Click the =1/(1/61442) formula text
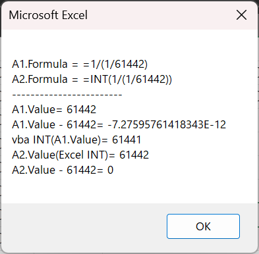This screenshot has height=254, width=259. point(115,64)
